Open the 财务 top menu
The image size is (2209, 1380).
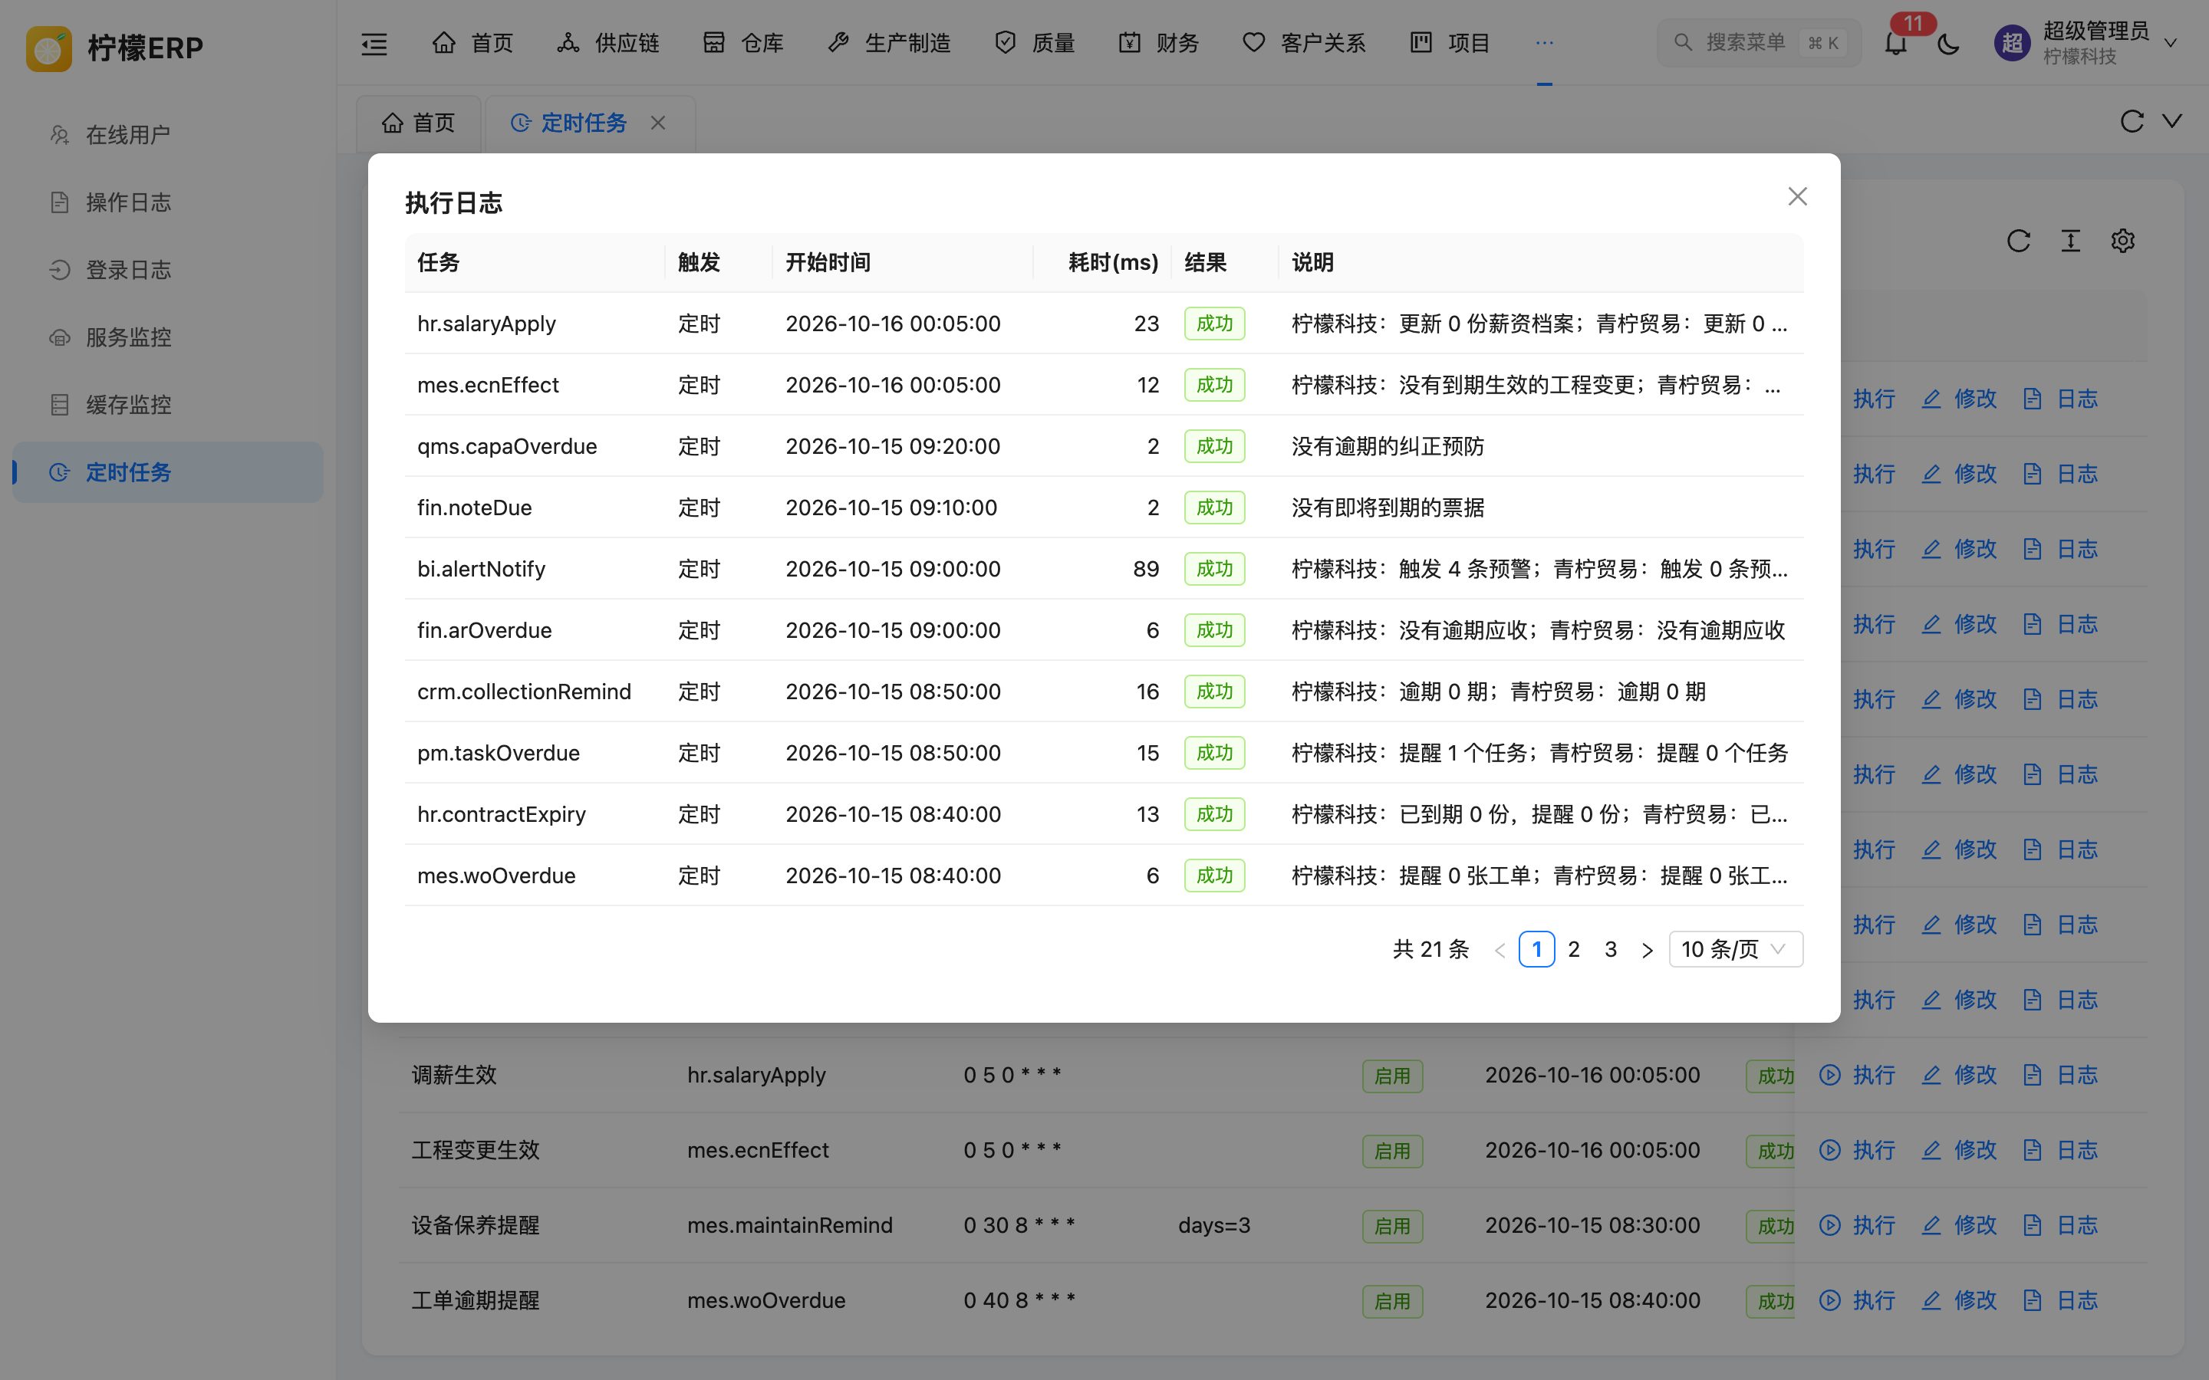pos(1158,43)
